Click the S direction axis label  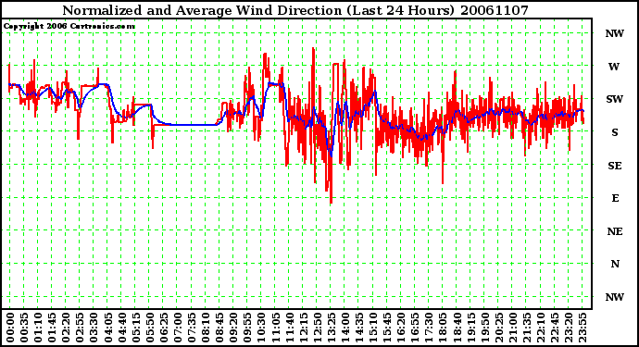point(615,132)
